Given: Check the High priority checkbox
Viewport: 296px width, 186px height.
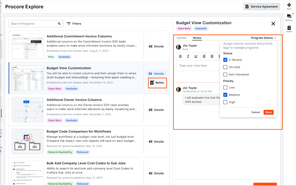Looking at the screenshot, I should click(225, 102).
